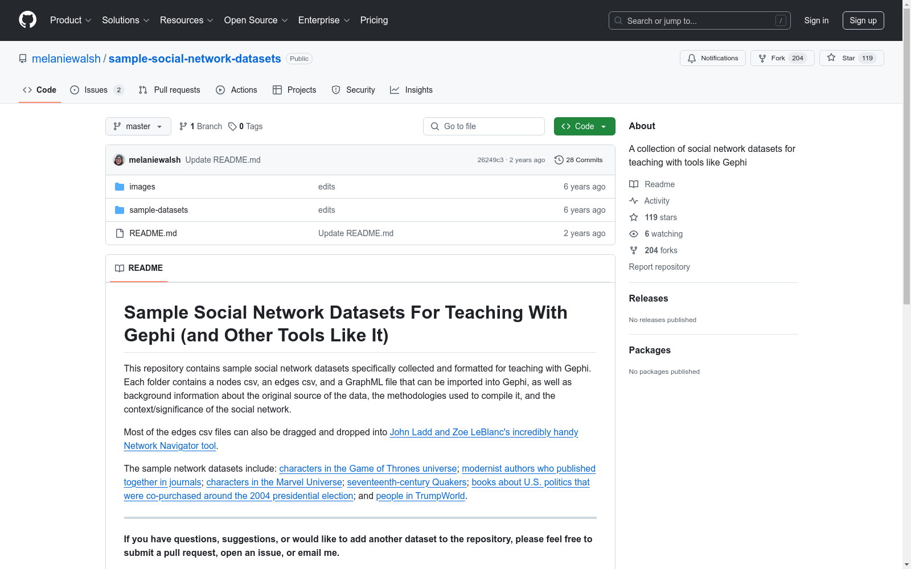Fork the repository with Fork button
The height and width of the screenshot is (569, 911).
tap(782, 58)
